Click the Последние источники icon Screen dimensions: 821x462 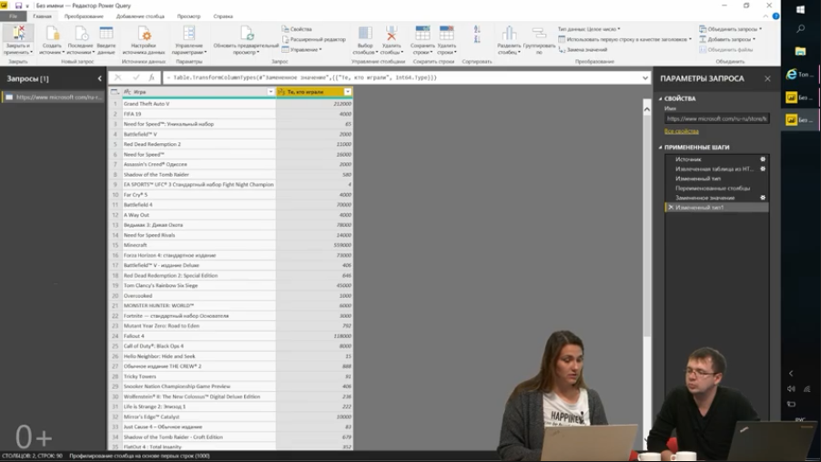(x=81, y=34)
